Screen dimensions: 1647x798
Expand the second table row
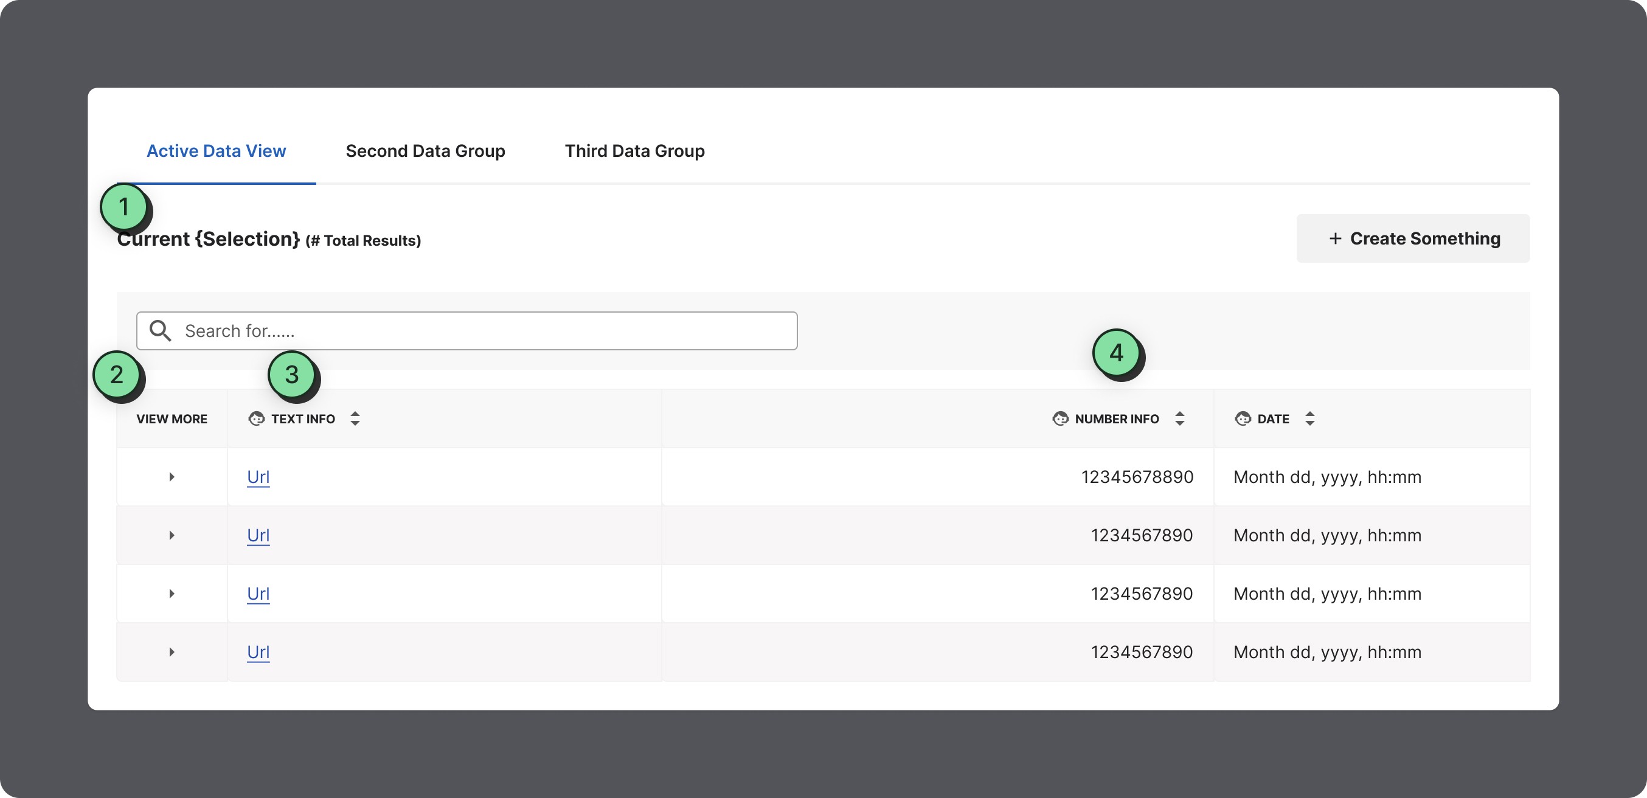172,535
